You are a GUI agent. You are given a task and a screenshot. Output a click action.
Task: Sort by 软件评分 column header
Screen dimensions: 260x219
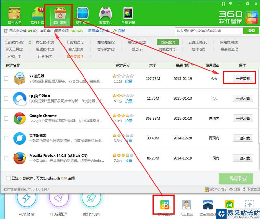pyautogui.click(x=123, y=65)
